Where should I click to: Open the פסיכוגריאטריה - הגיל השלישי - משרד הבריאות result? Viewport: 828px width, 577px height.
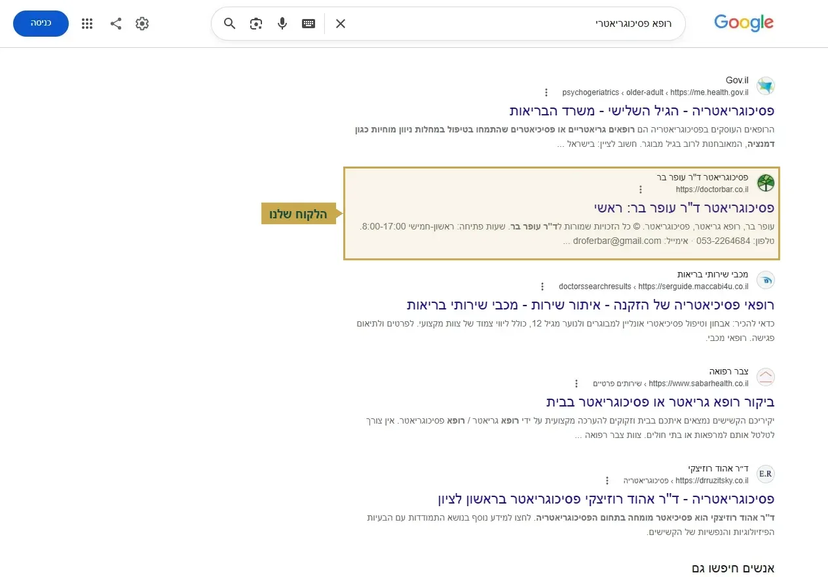(642, 110)
